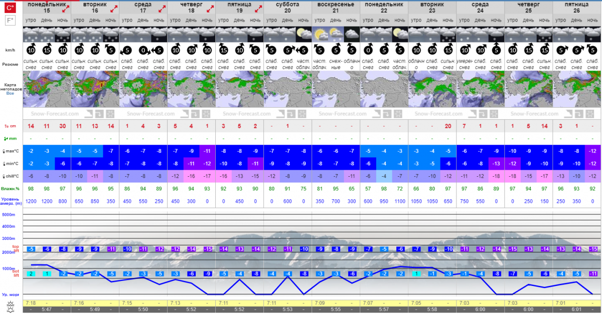
Task: Open snowfall map thumbnail for вторник 23
Action: 432,89
